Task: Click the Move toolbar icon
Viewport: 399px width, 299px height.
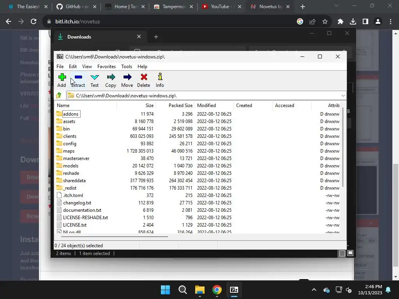Action: [x=127, y=80]
